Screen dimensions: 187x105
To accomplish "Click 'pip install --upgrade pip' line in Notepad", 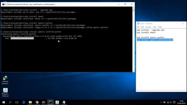I will coord(150,30).
